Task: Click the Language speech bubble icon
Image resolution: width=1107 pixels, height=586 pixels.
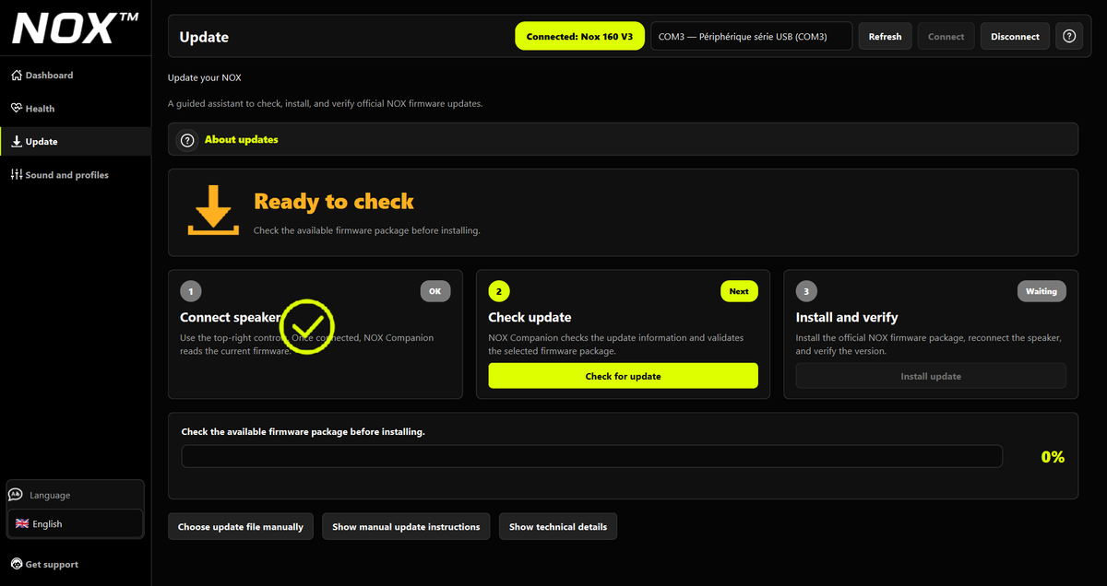Action: [x=16, y=495]
